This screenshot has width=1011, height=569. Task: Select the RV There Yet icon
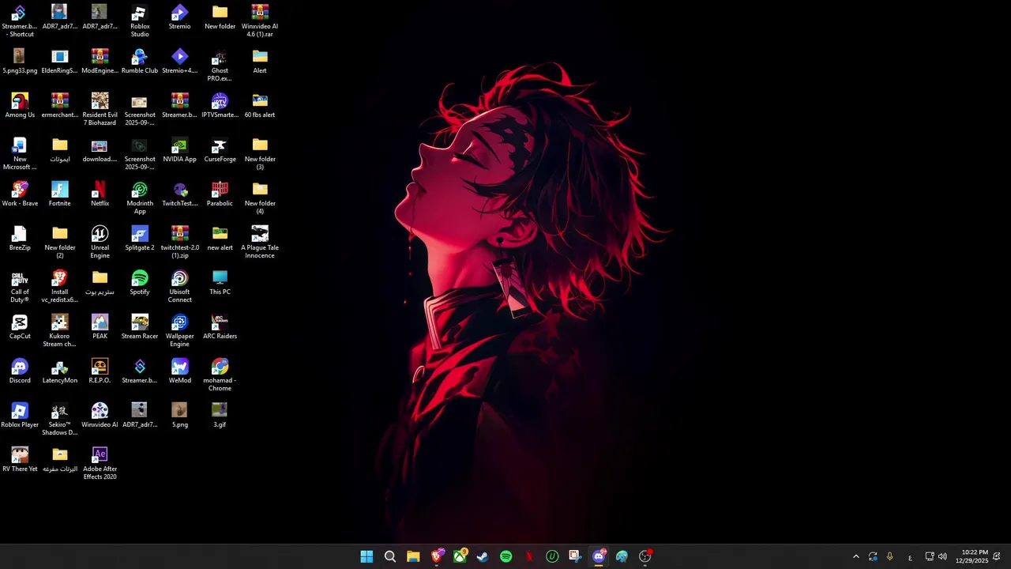[20, 460]
